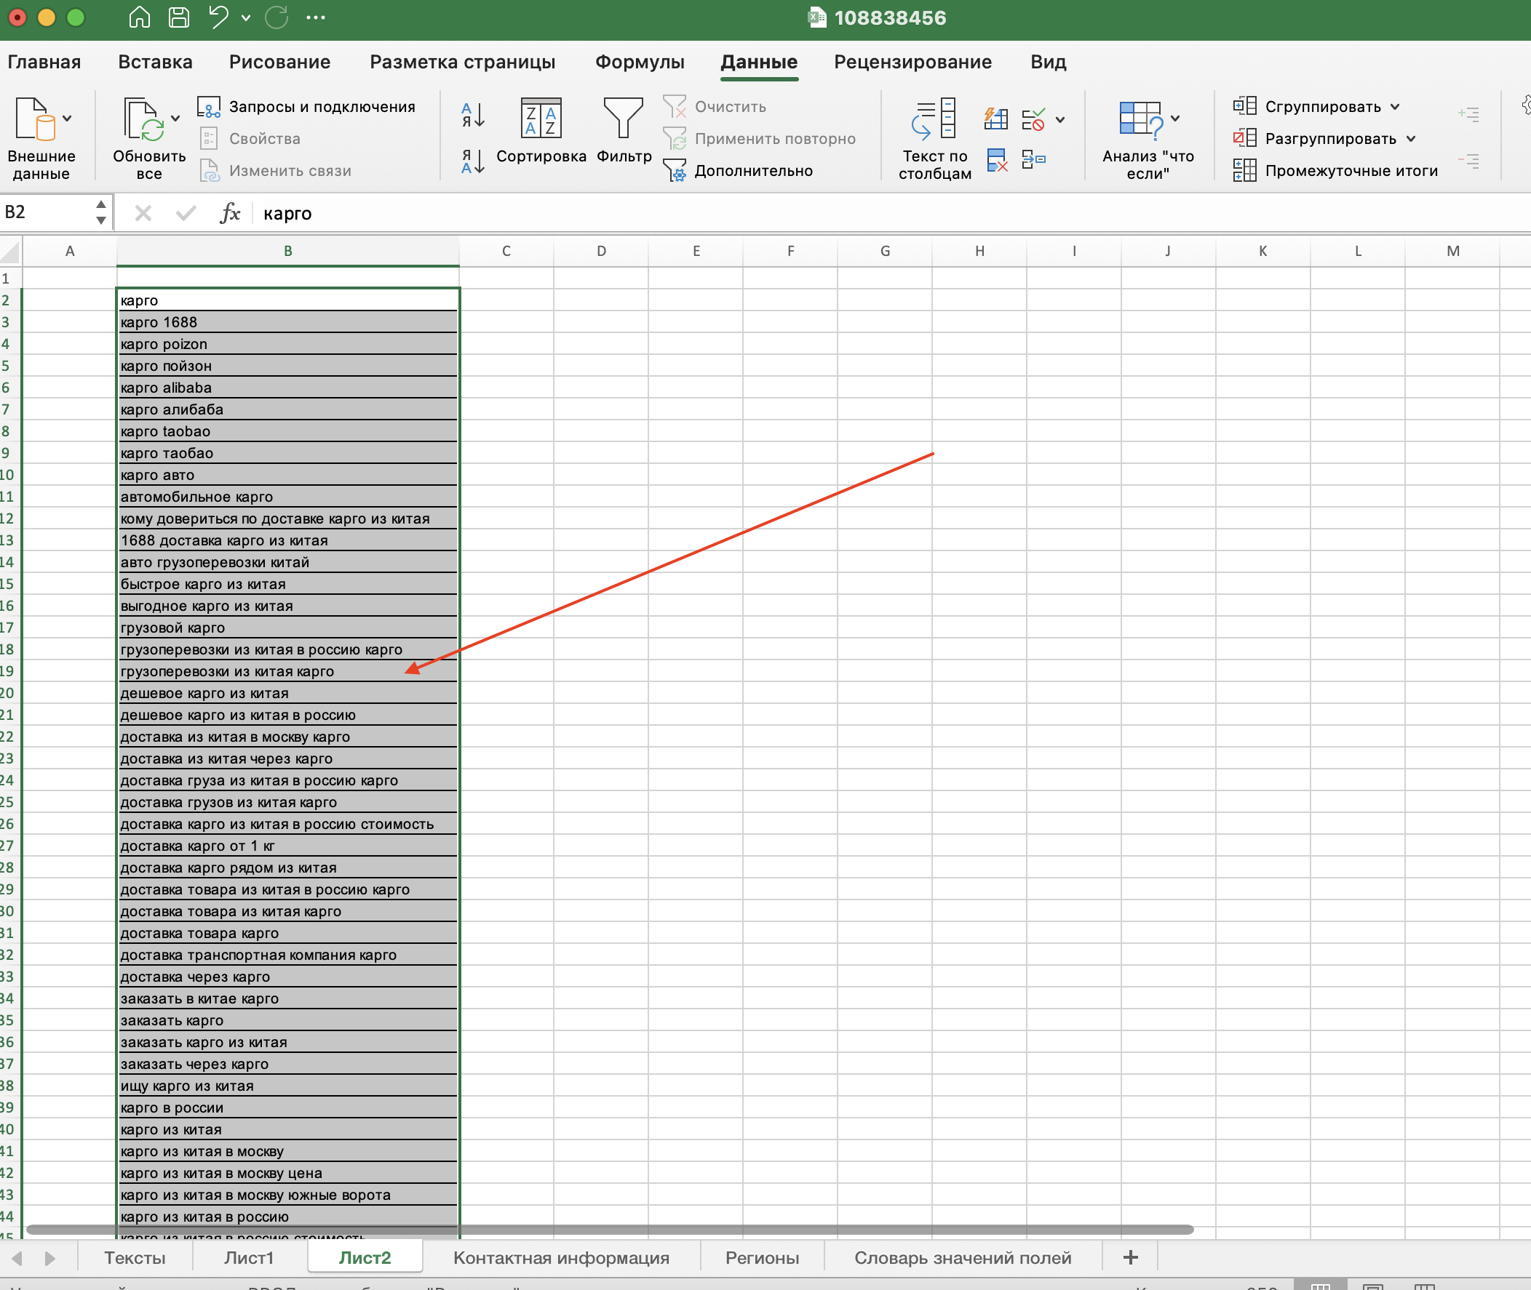This screenshot has height=1290, width=1531.
Task: Open the Вид tab
Action: click(1048, 62)
